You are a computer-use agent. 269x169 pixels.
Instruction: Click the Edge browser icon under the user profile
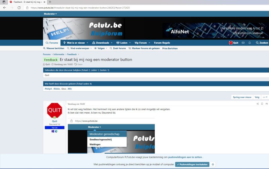56,131
